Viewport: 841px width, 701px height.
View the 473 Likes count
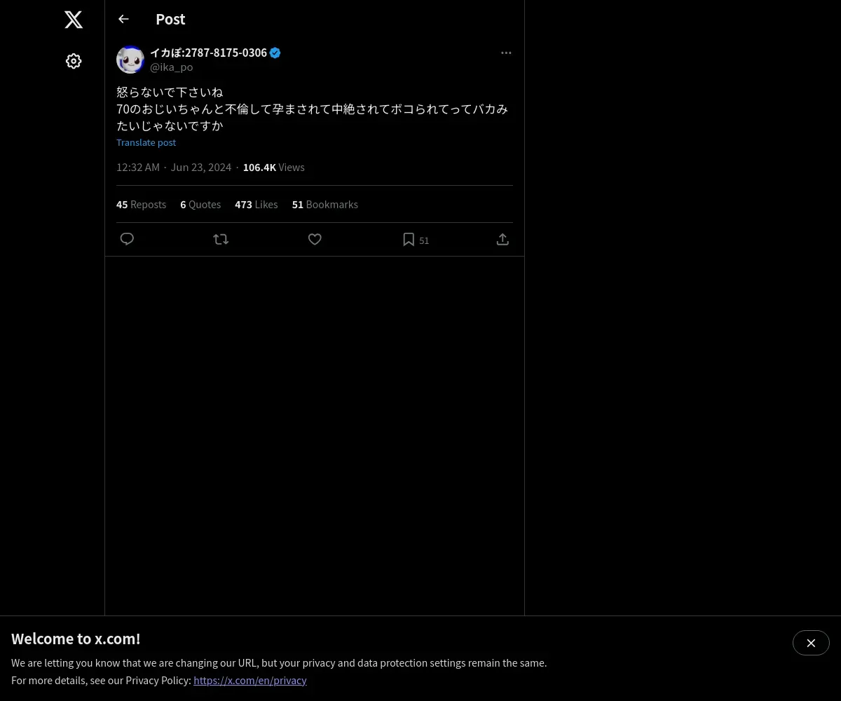[x=257, y=205]
